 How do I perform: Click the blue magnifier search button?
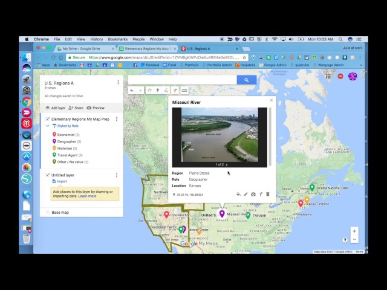(246, 80)
